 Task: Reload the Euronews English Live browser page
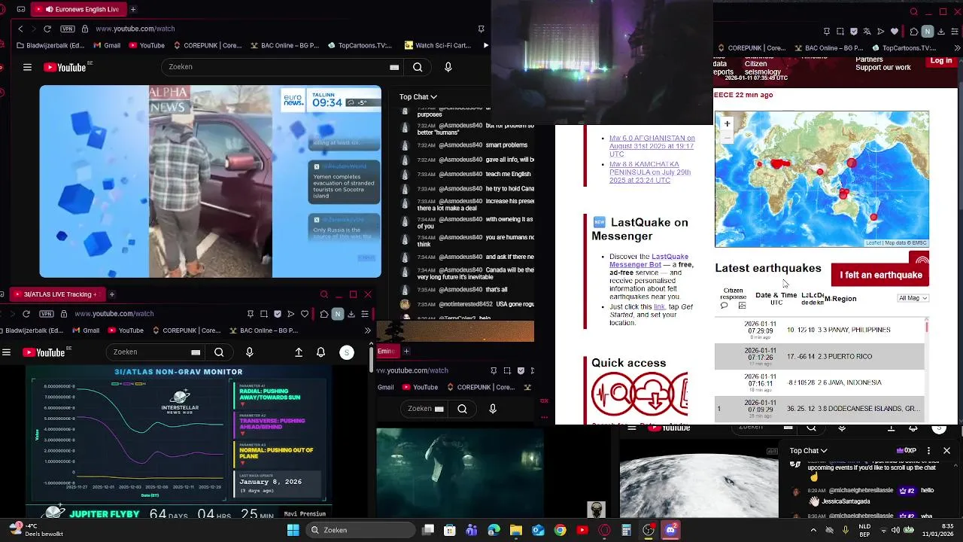coord(47,29)
